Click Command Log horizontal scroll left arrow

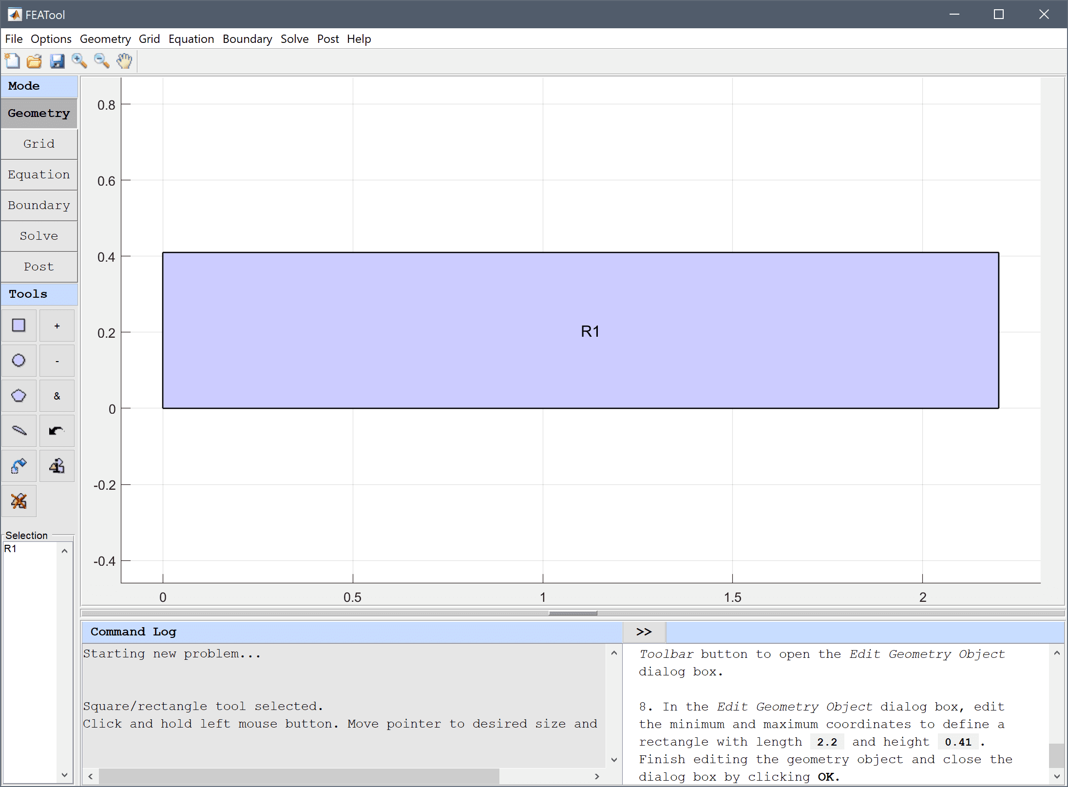click(91, 776)
